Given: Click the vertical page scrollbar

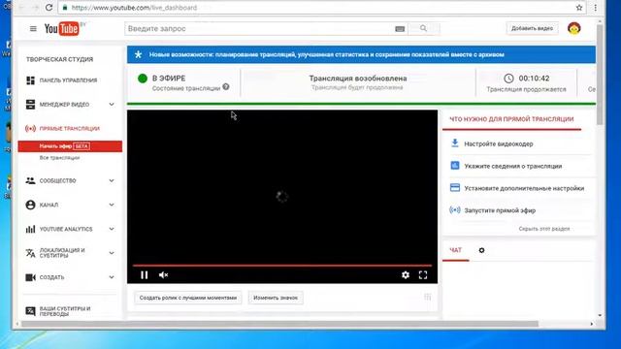Looking at the screenshot, I should [600, 76].
